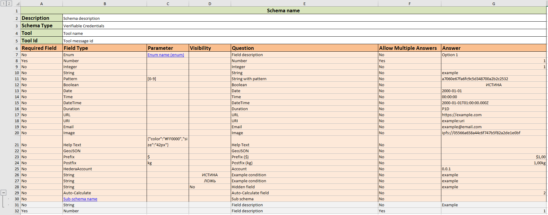Image resolution: width=548 pixels, height=215 pixels.
Task: Click the 'Schema name' title cell
Action: 283,11
